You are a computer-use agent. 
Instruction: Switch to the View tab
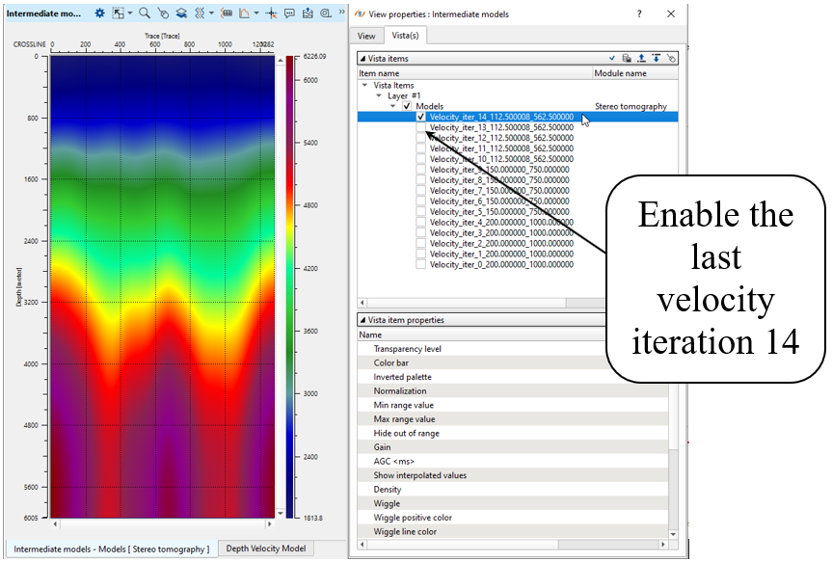[366, 36]
